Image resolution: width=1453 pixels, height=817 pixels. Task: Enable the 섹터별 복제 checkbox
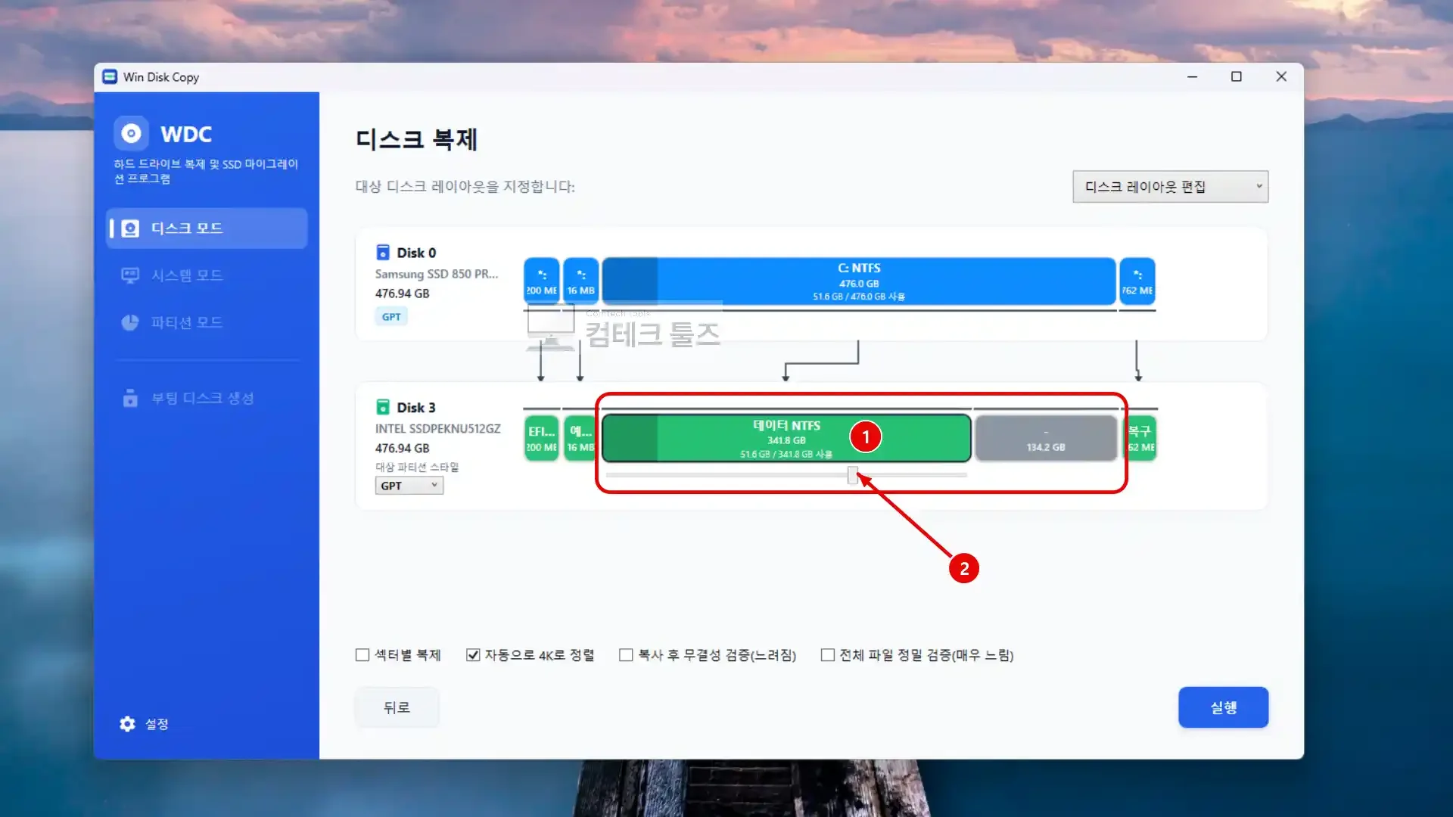pyautogui.click(x=362, y=655)
